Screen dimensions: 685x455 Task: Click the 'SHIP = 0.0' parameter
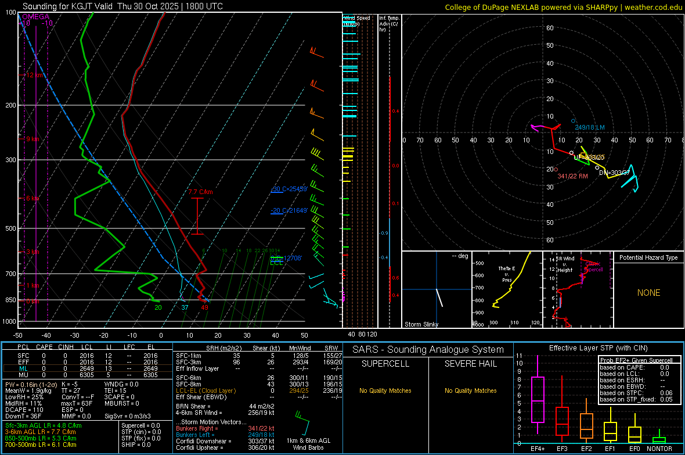[x=136, y=445]
